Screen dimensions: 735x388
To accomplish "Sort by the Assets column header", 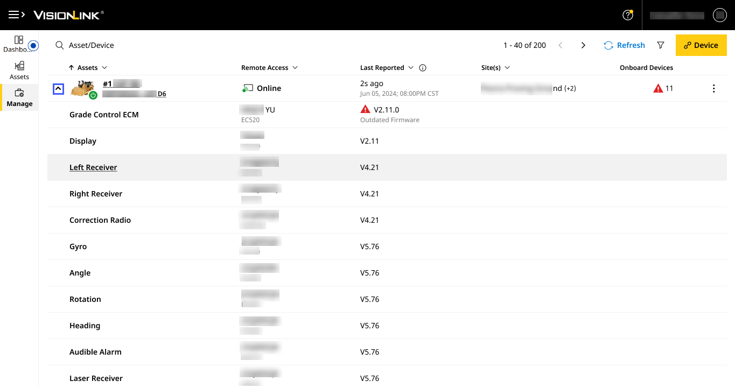I will click(x=87, y=68).
